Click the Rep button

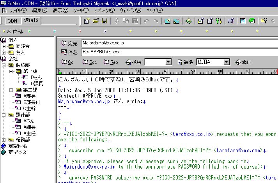pos(111,62)
